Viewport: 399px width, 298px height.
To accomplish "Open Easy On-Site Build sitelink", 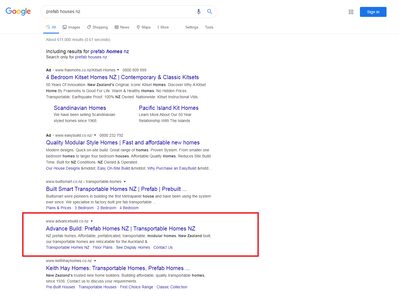I will 114,168.
